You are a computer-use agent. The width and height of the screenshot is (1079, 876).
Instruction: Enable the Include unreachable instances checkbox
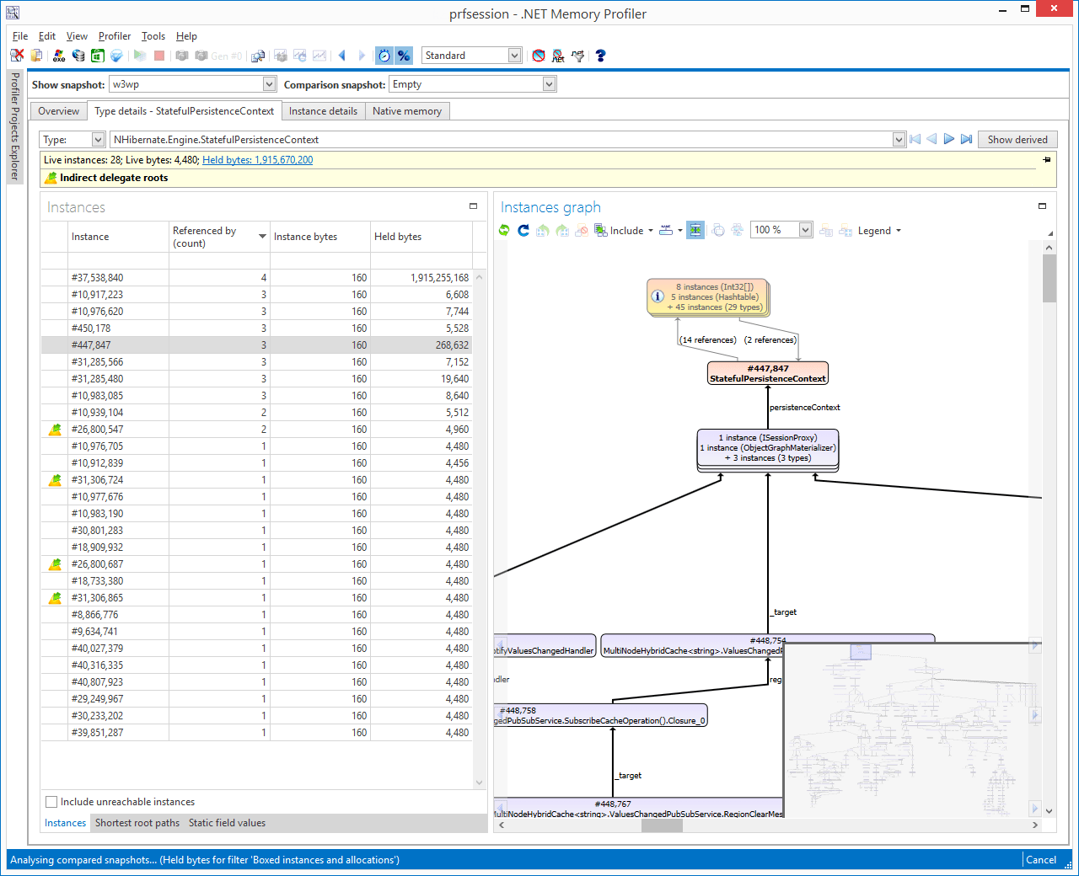[51, 801]
